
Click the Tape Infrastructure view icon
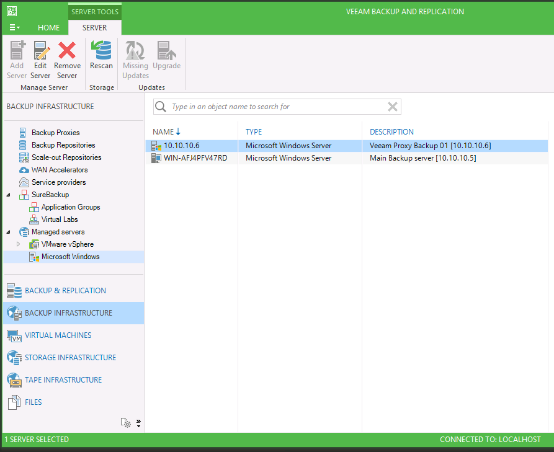pyautogui.click(x=14, y=380)
